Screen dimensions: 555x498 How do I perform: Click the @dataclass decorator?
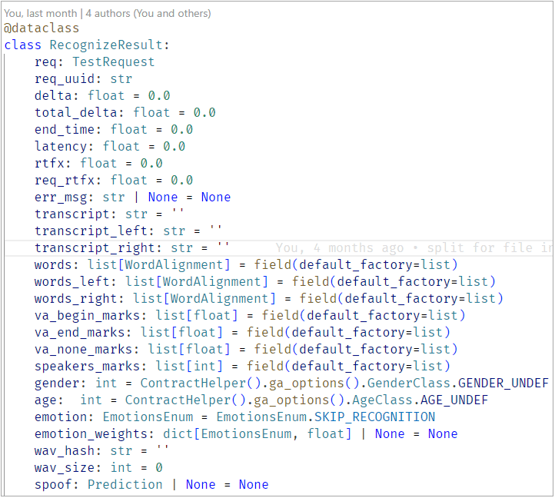pyautogui.click(x=42, y=28)
